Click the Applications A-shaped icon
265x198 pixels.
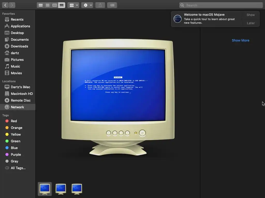[7, 26]
